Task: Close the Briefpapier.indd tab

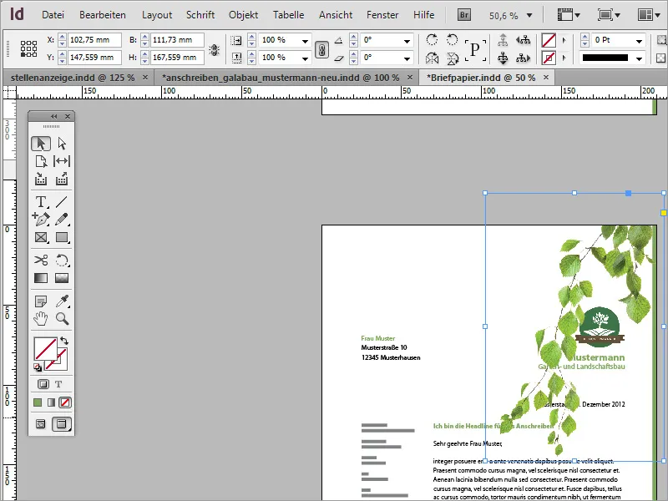Action: 546,77
